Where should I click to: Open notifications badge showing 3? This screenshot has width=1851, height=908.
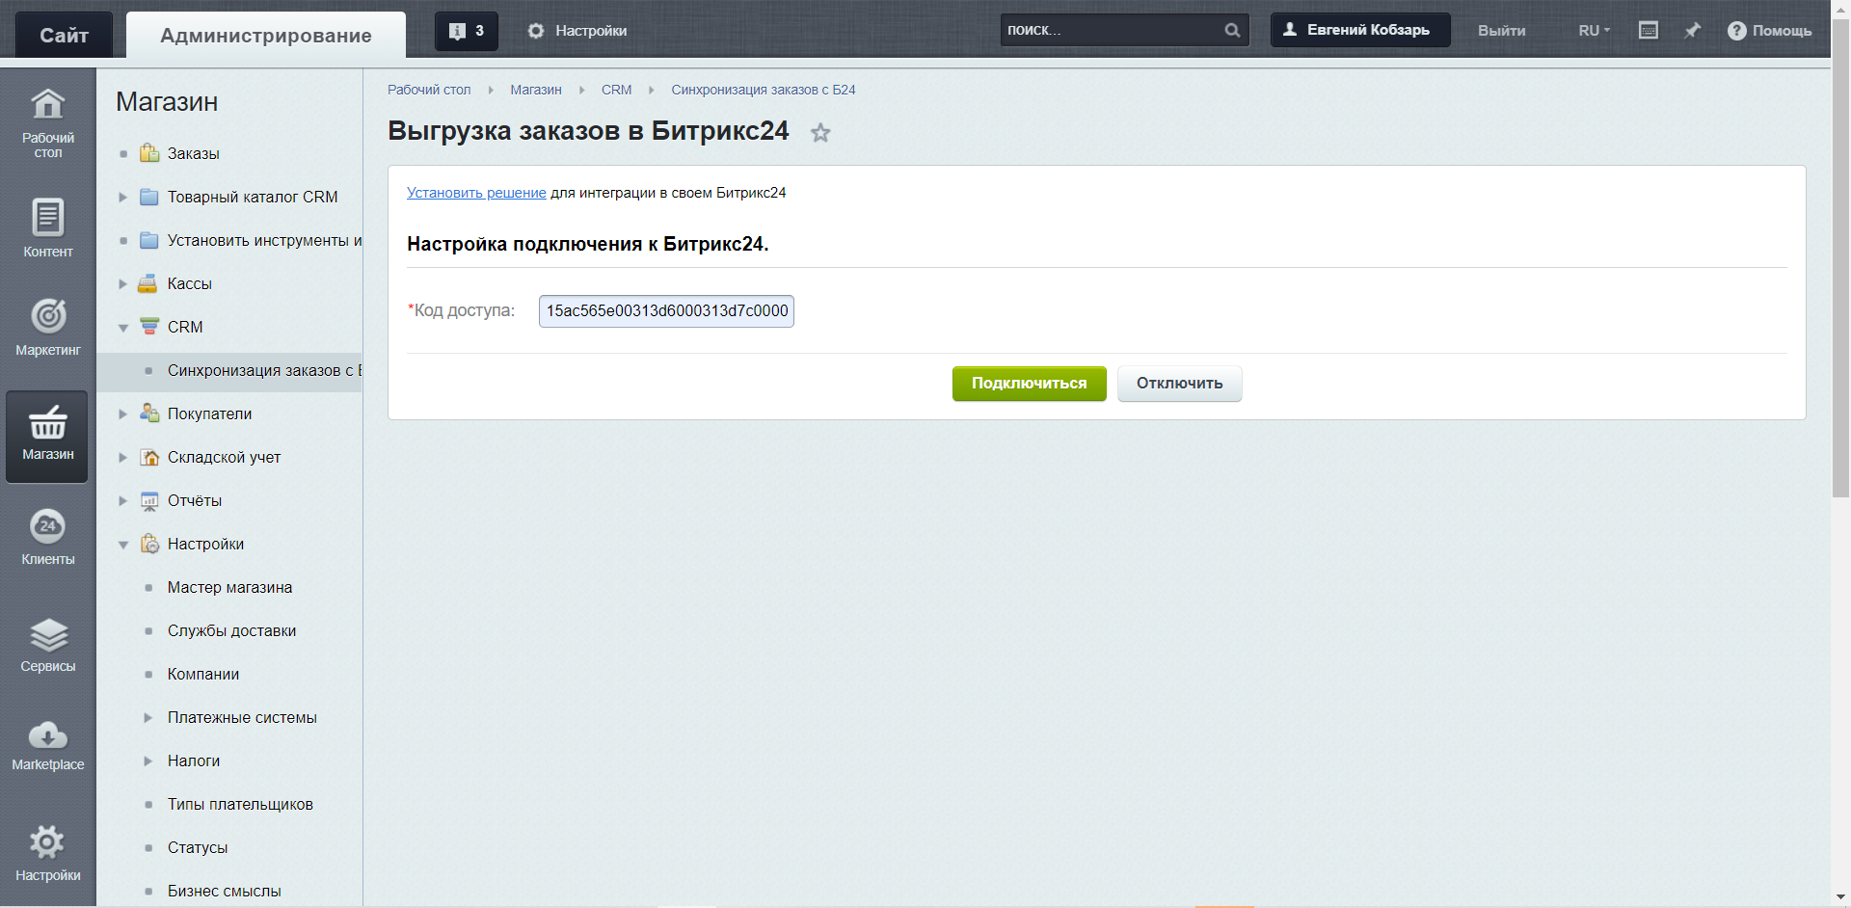pyautogui.click(x=467, y=31)
